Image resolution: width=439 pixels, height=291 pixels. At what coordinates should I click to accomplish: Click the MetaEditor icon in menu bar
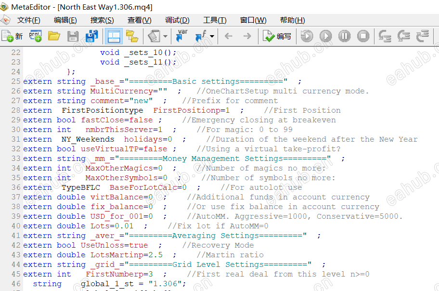pyautogui.click(x=5, y=20)
